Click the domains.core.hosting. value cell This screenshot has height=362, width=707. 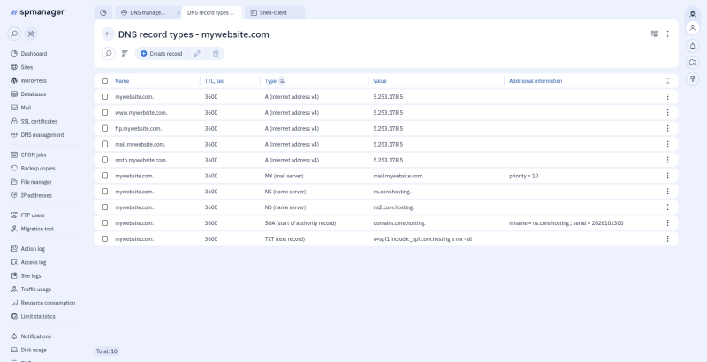pos(399,223)
